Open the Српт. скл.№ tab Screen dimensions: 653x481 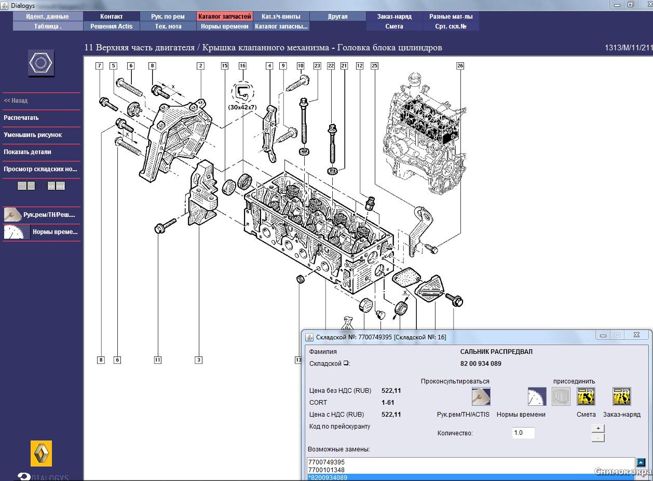click(x=451, y=26)
